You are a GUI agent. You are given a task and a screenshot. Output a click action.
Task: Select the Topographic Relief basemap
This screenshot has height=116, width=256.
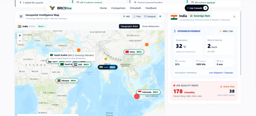point(129,26)
